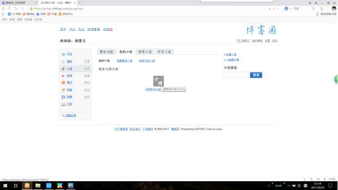338x190 pixels.
Task: Open 广告服务 footer link
Action: tap(148, 129)
